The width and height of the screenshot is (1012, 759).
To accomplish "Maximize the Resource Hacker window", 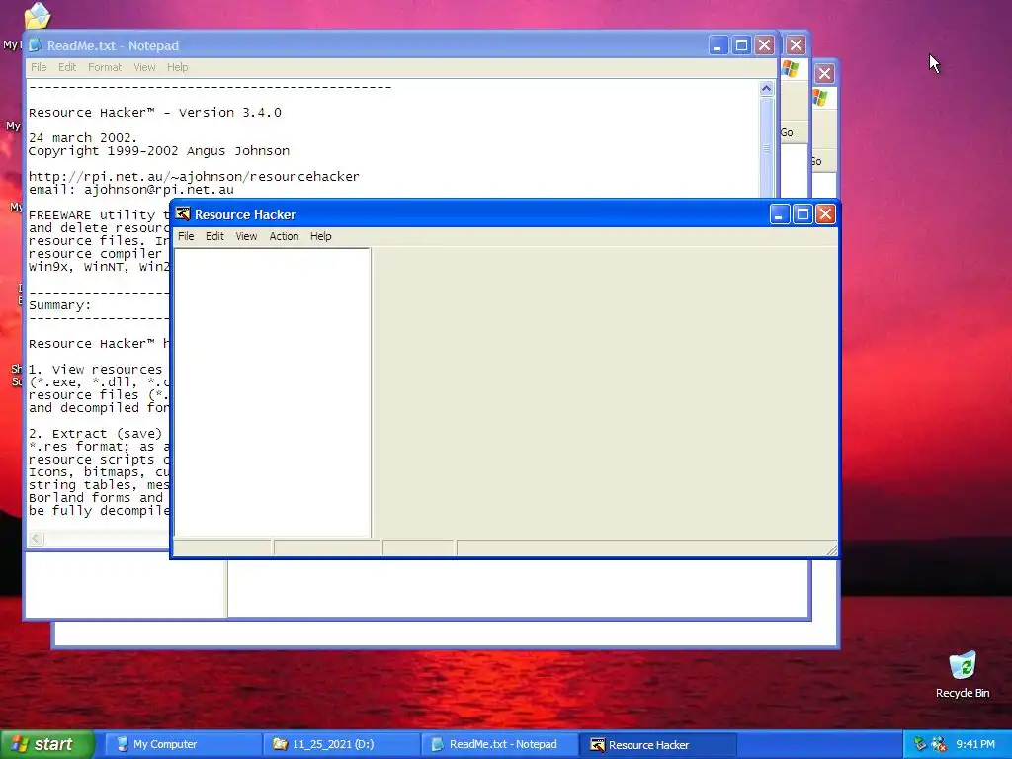I will 802,214.
